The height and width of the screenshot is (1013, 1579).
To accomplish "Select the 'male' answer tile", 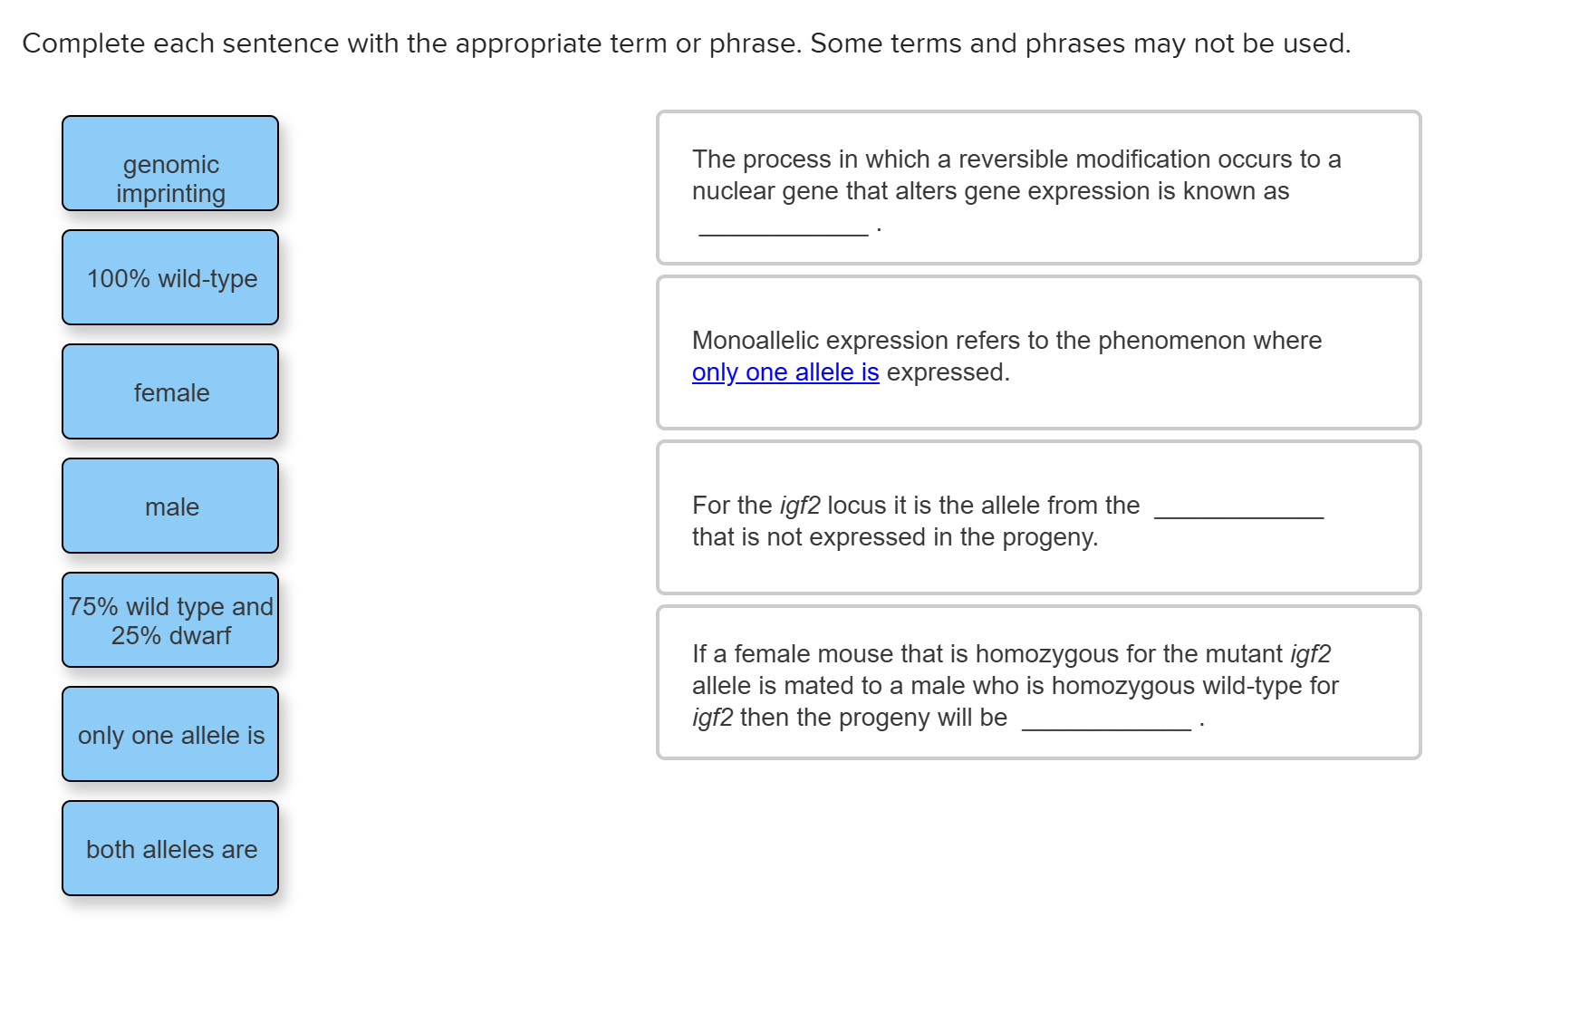I will pyautogui.click(x=170, y=506).
